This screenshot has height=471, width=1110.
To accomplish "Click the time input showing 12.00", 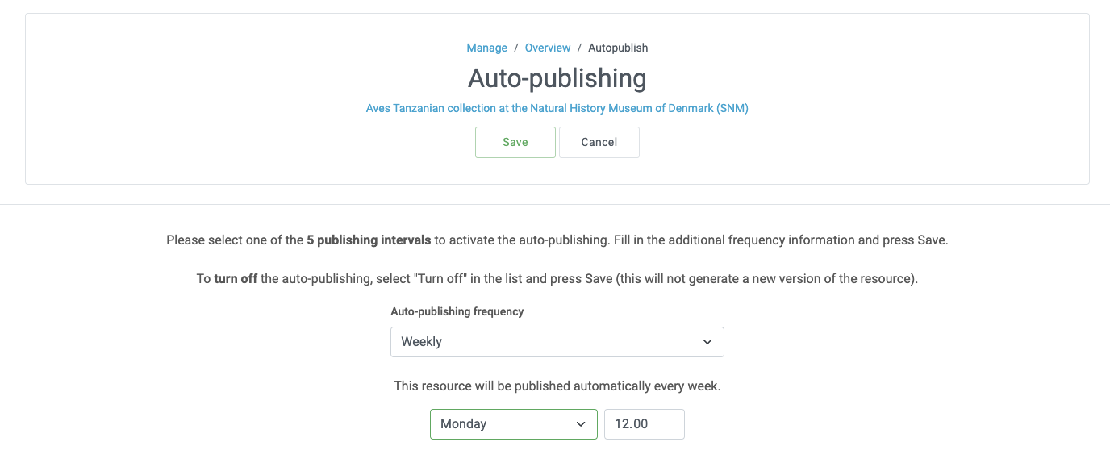I will point(644,423).
